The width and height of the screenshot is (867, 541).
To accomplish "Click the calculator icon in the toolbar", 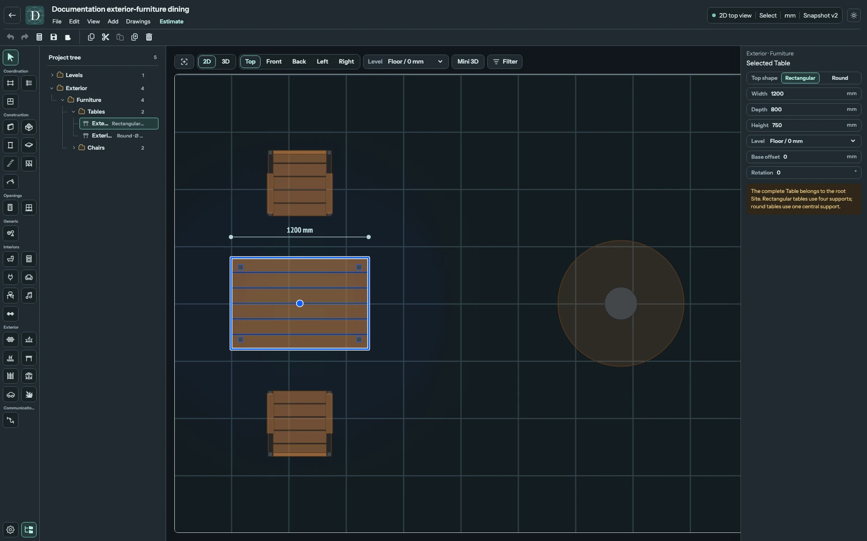I will coord(39,37).
